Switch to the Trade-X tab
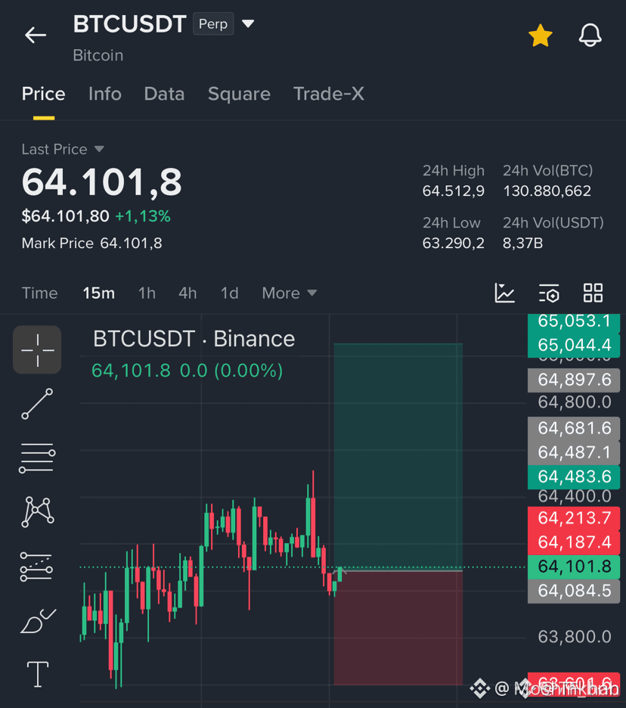 pyautogui.click(x=329, y=94)
